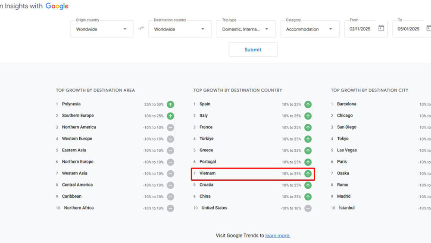Click the gray icon beside Northern Africa
The width and height of the screenshot is (431, 243).
[x=171, y=208]
